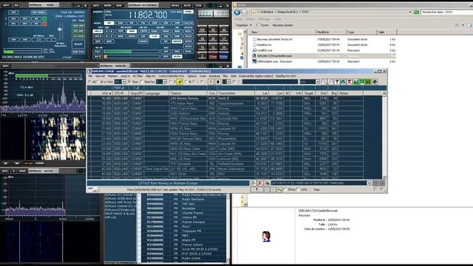Adjust the IF gain reduction slider in SDRuno Main
The image size is (473, 266).
(60, 30)
